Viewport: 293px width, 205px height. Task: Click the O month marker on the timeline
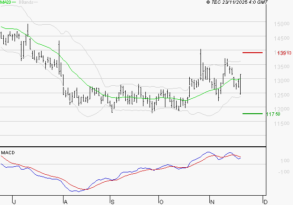[161, 202]
